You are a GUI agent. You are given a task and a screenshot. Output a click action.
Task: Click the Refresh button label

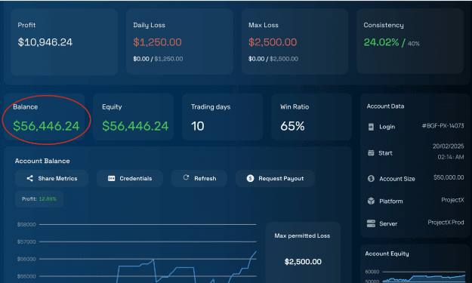[205, 178]
